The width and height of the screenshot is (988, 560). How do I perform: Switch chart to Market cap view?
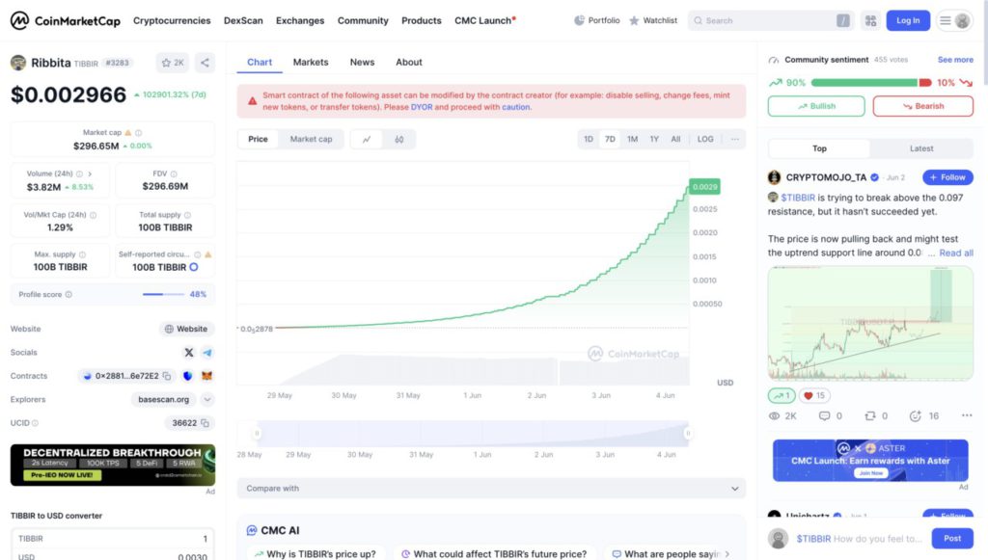(x=311, y=139)
